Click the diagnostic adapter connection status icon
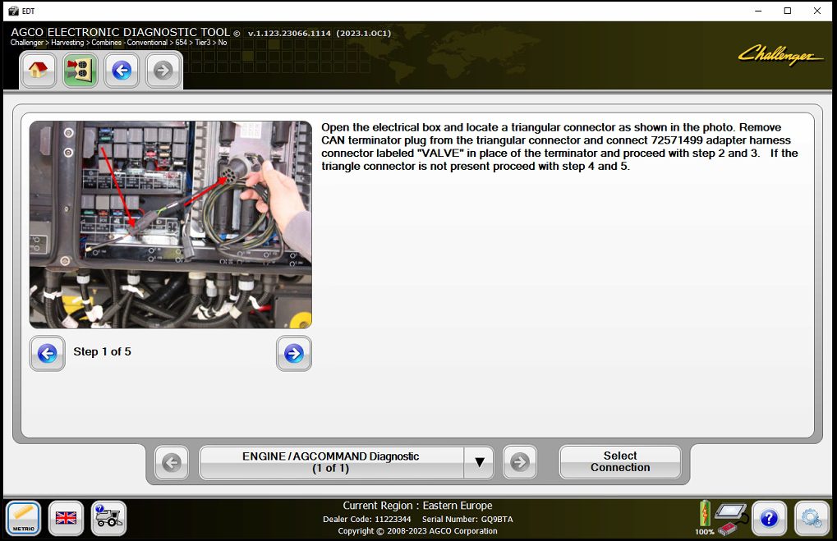Viewport: 837px width, 541px height. tap(730, 519)
